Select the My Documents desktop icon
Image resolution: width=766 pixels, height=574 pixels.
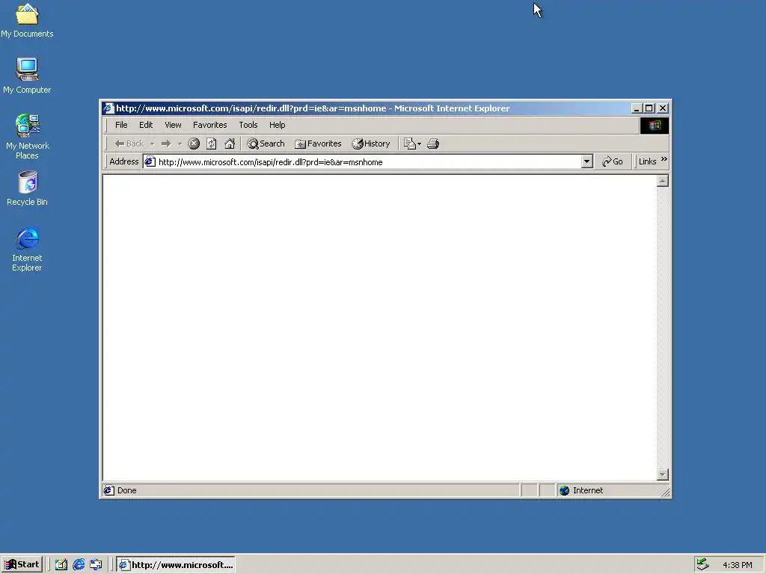point(27,20)
